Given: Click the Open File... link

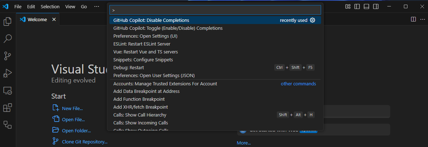Looking at the screenshot, I should pos(73,119).
